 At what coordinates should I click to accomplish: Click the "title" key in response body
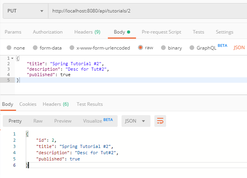point(45,146)
